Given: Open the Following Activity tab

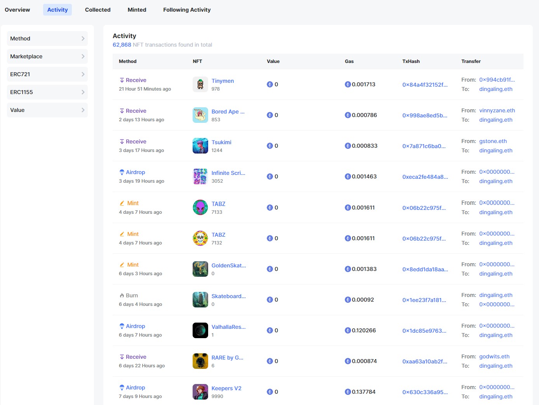Looking at the screenshot, I should click(187, 10).
